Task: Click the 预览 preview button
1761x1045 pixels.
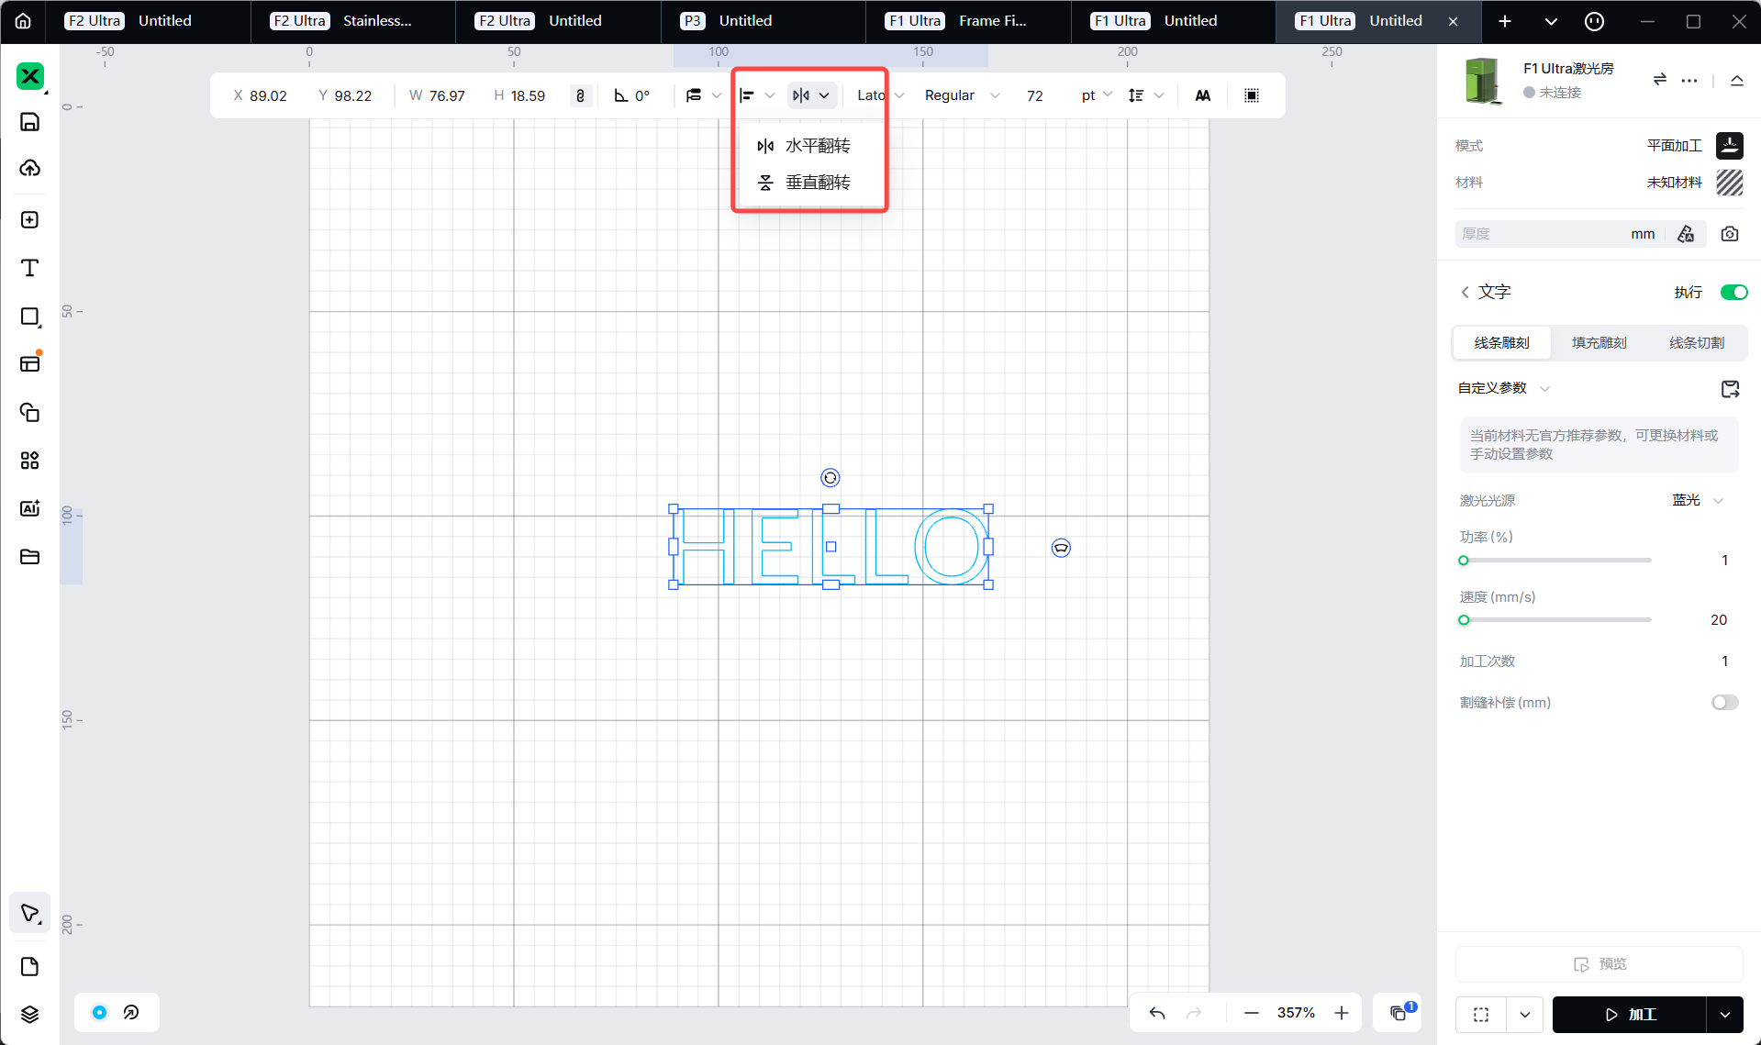Action: 1599,964
